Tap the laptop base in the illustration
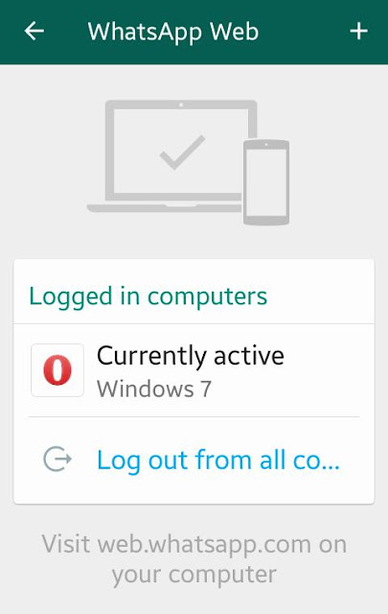 point(164,207)
